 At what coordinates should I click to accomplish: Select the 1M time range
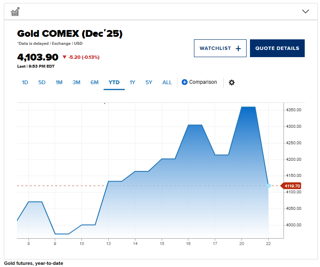(x=59, y=83)
